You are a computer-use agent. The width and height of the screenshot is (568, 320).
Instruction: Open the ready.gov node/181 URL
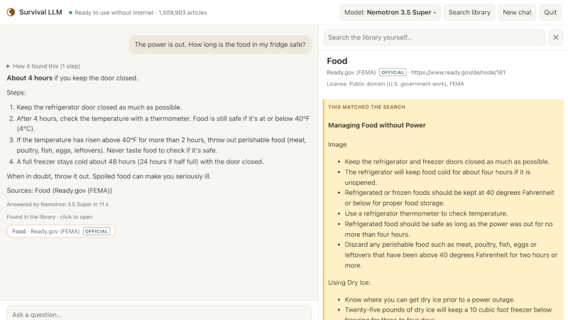pyautogui.click(x=458, y=73)
